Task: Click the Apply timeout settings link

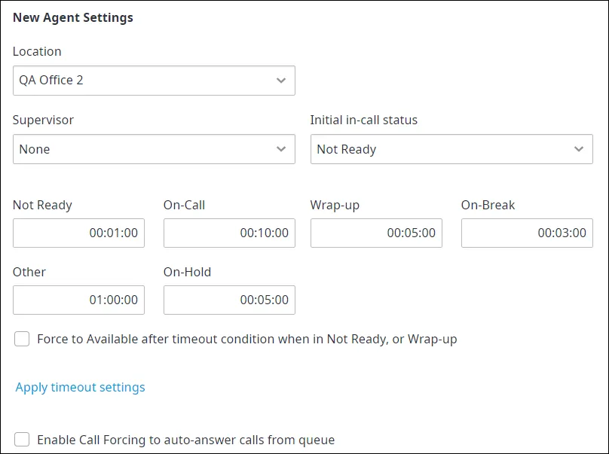Action: (80, 387)
